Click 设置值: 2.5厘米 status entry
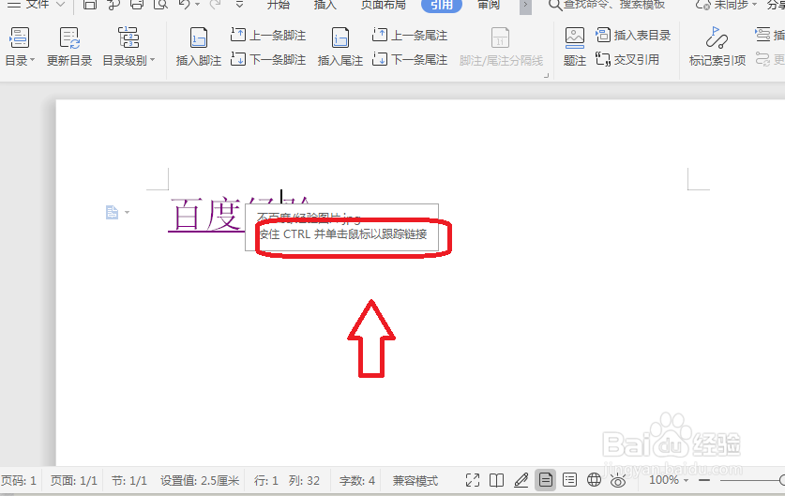Viewport: 785px width, 496px height. tap(200, 481)
